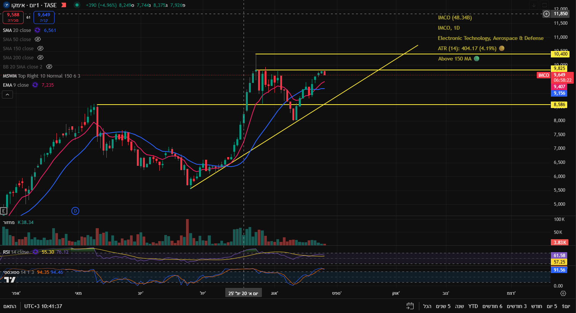Open time axis settings hexagon icon
This screenshot has height=313, width=576.
tap(563, 293)
